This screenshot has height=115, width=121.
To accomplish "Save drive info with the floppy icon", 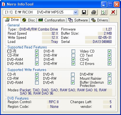I will pyautogui.click(x=84, y=12).
